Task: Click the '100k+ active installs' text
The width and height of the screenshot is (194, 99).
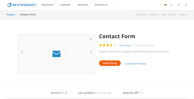Action: 145,45
